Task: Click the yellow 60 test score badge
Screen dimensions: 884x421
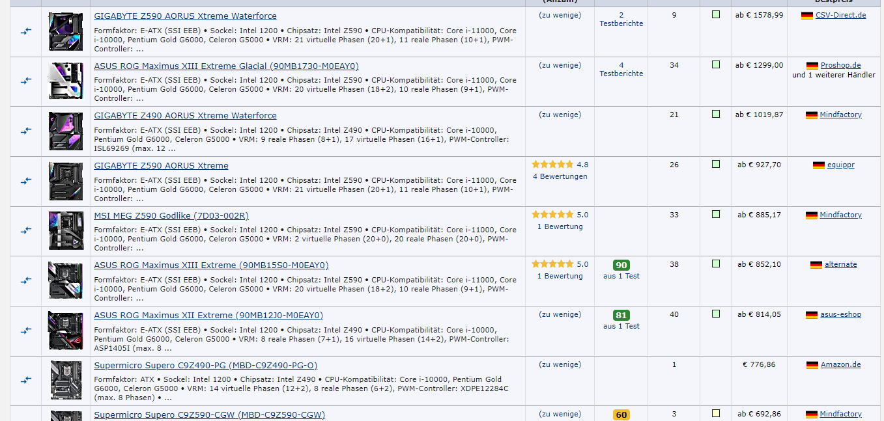Action: pyautogui.click(x=621, y=415)
